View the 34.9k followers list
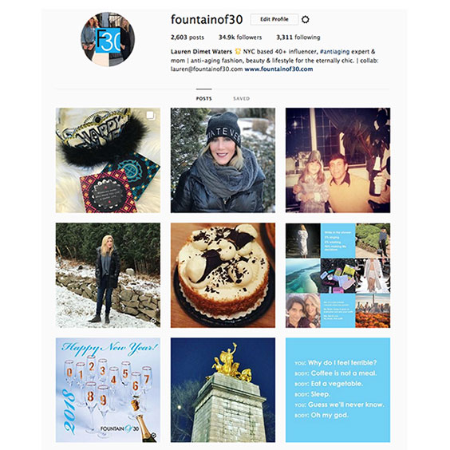The image size is (450, 450). [x=240, y=37]
